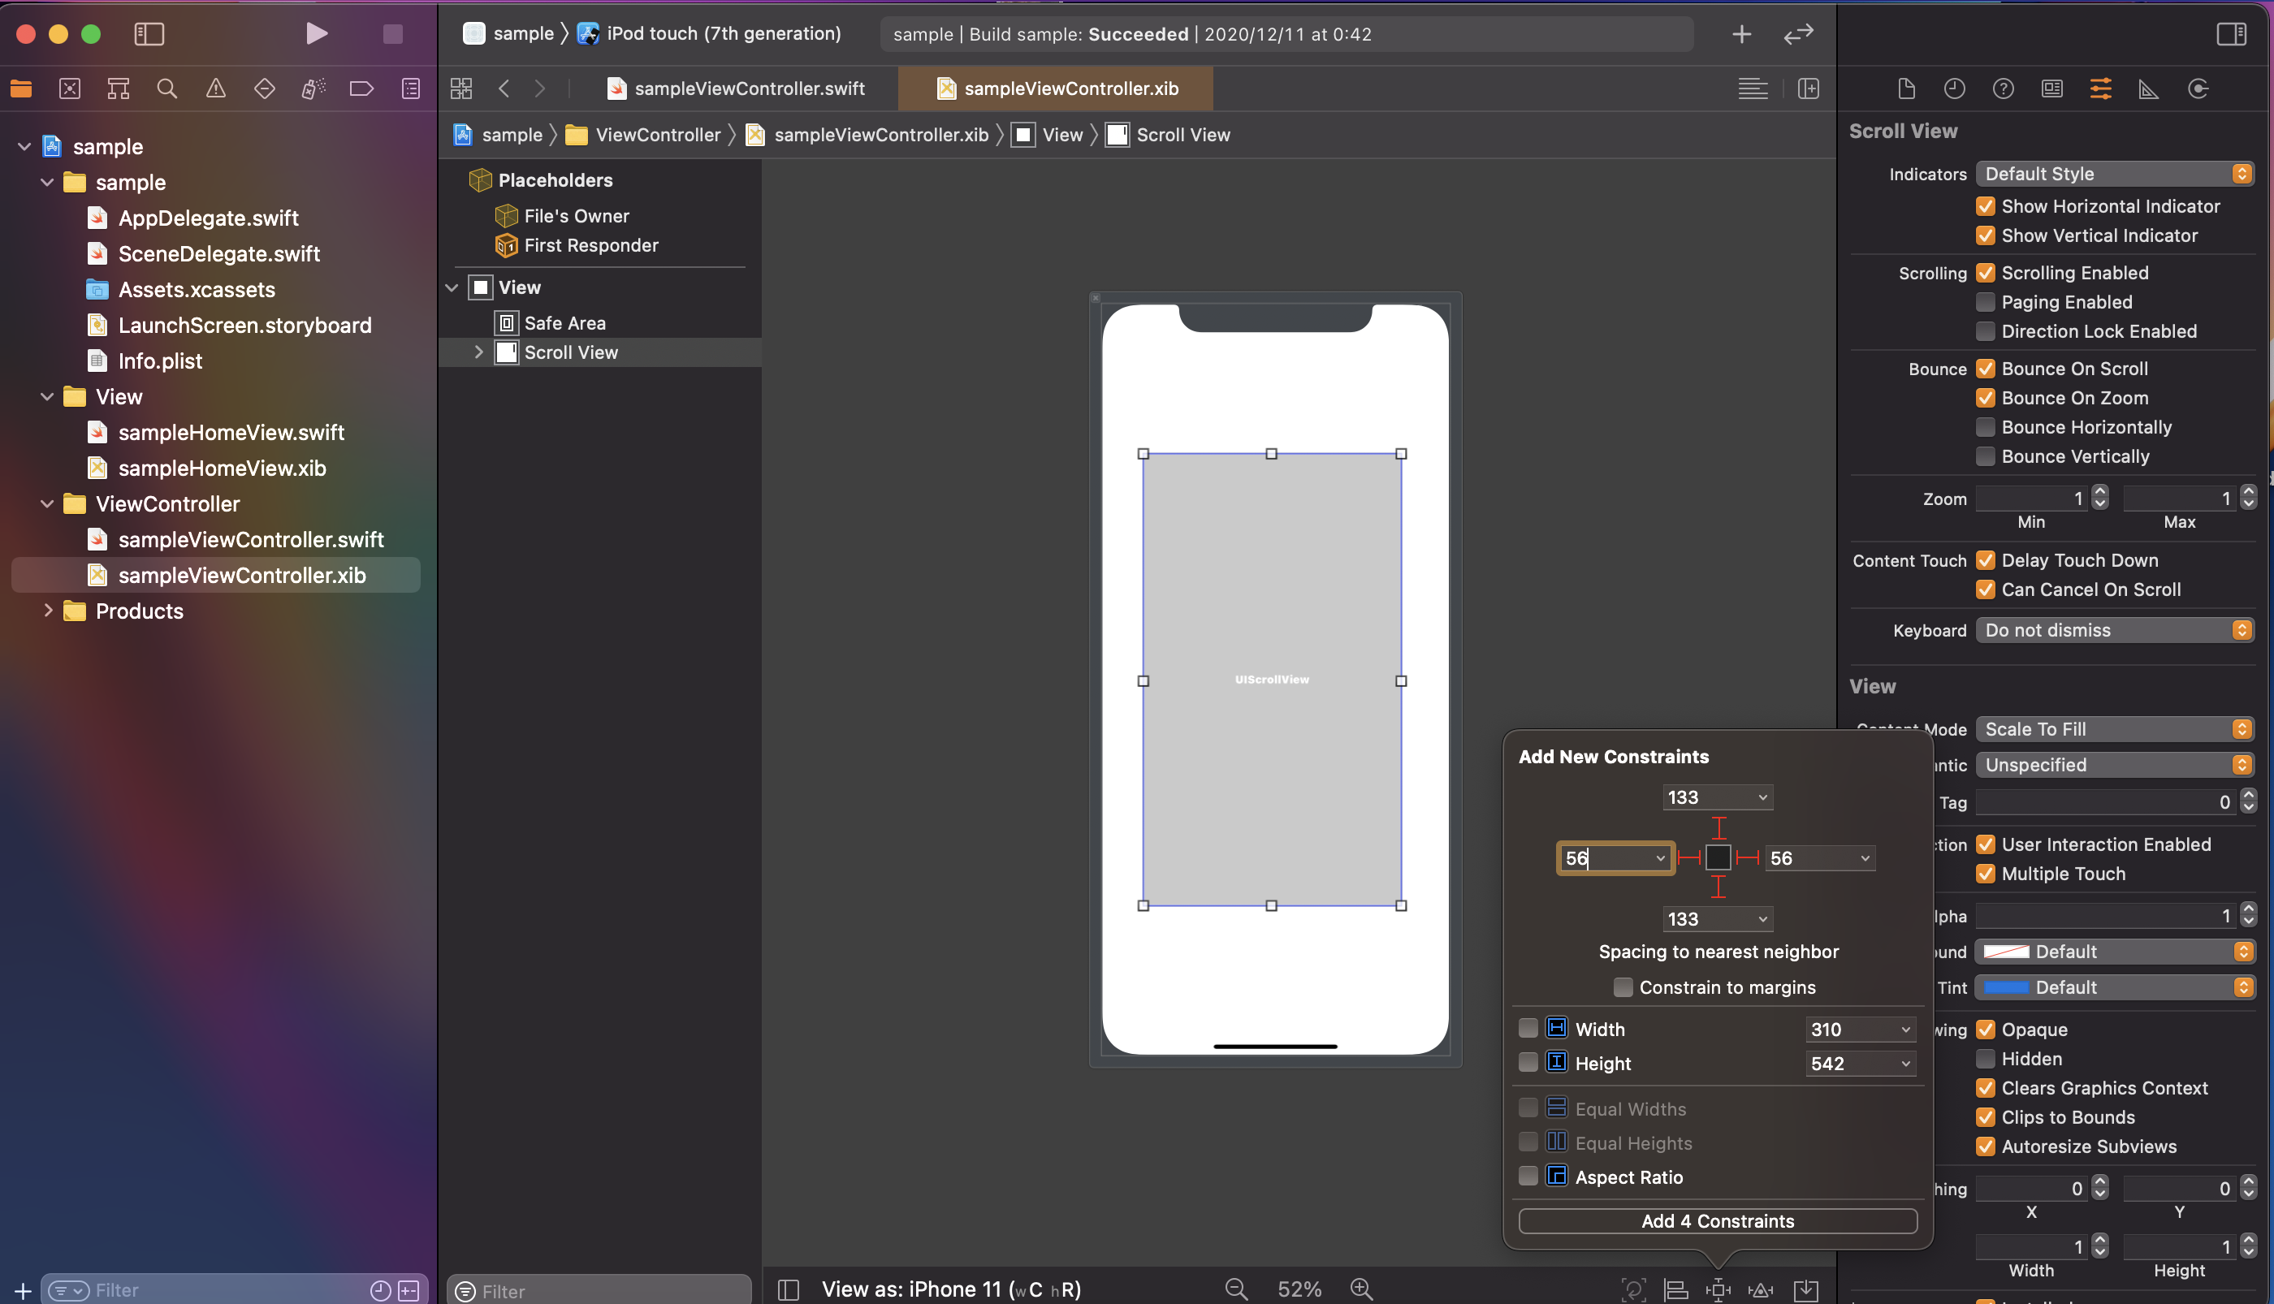
Task: Open the Semantic Unspecified dropdown
Action: [x=2114, y=765]
